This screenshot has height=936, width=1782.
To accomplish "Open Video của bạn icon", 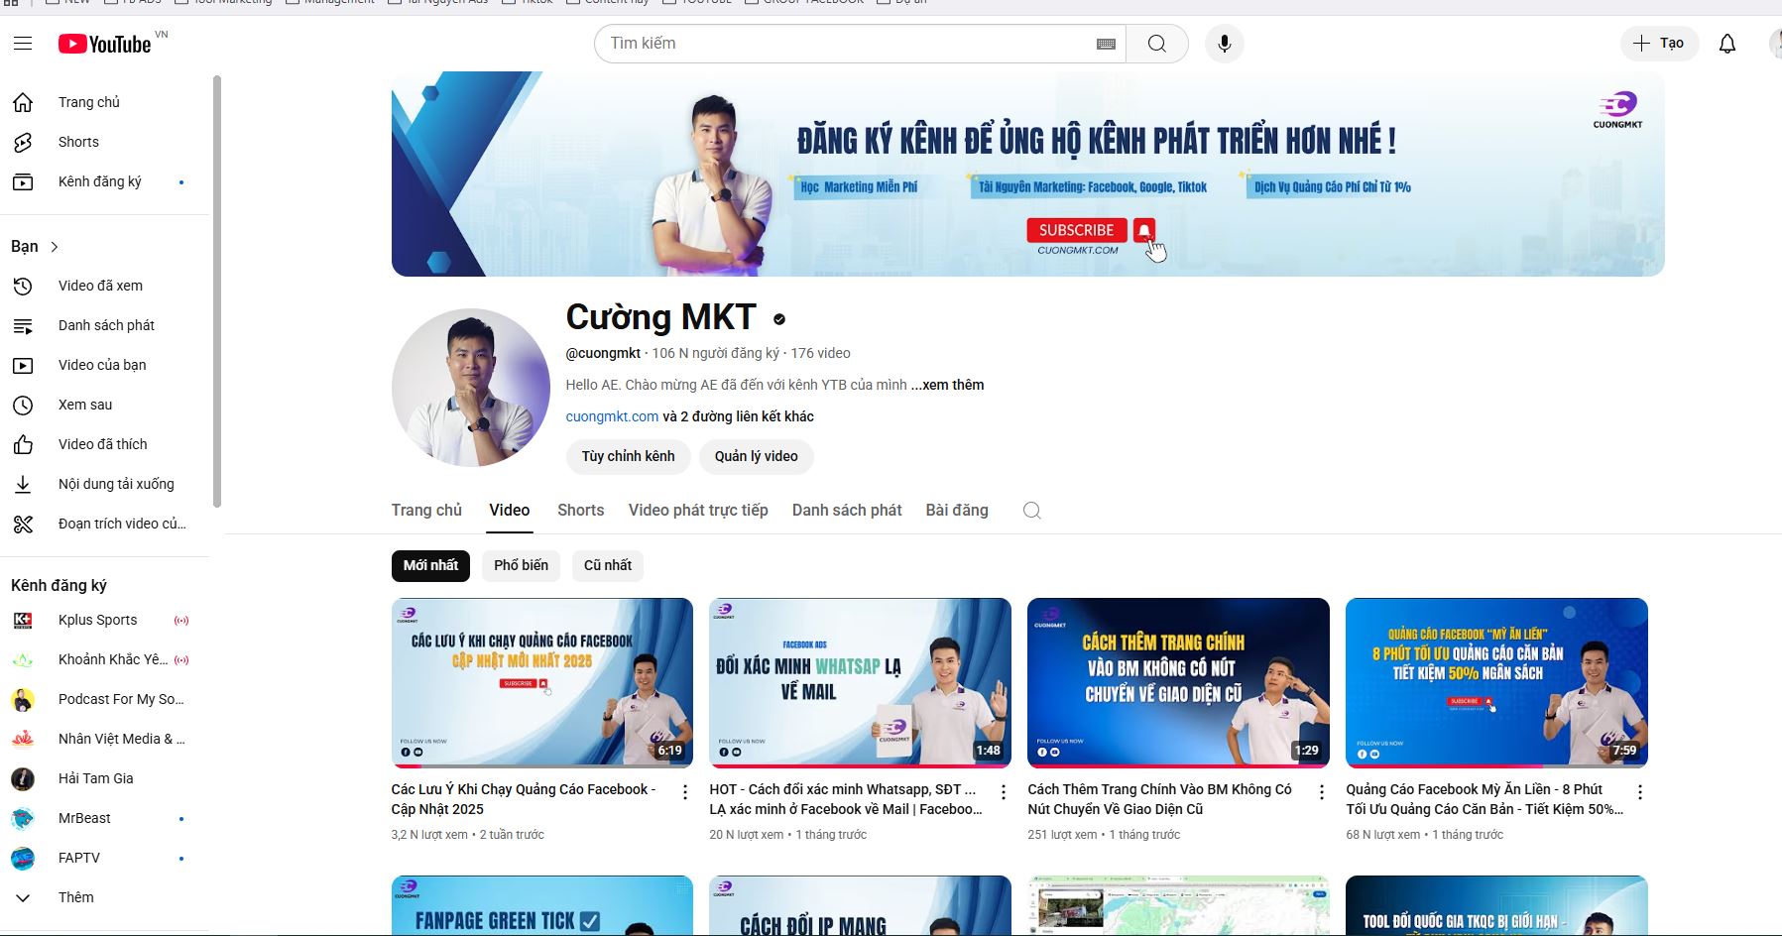I will [x=23, y=365].
